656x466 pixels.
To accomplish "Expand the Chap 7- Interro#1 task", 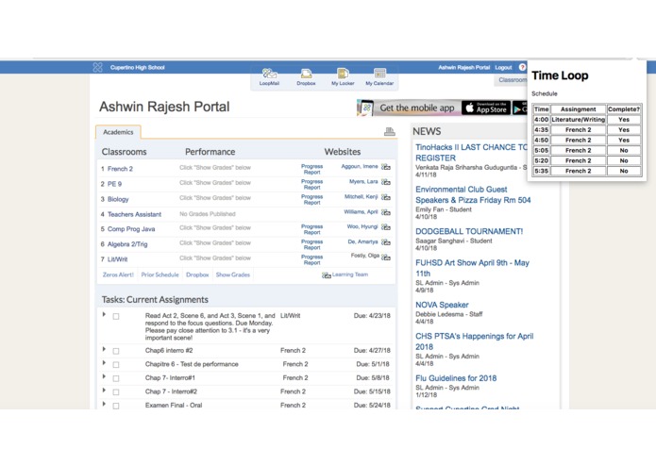I will (104, 376).
